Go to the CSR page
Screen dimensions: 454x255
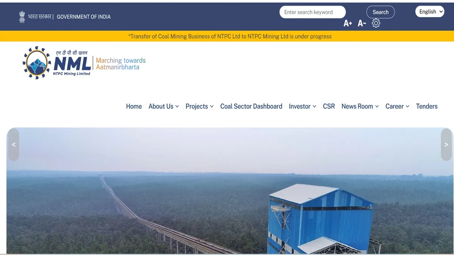click(x=329, y=107)
